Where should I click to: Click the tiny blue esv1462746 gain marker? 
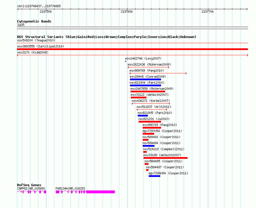tap(126, 61)
